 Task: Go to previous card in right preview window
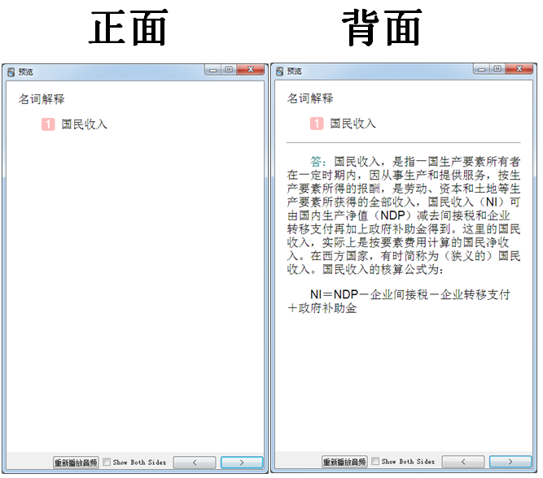pos(463,462)
